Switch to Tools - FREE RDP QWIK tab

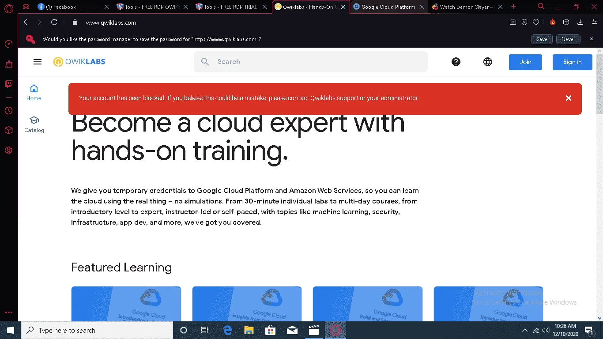pyautogui.click(x=153, y=7)
